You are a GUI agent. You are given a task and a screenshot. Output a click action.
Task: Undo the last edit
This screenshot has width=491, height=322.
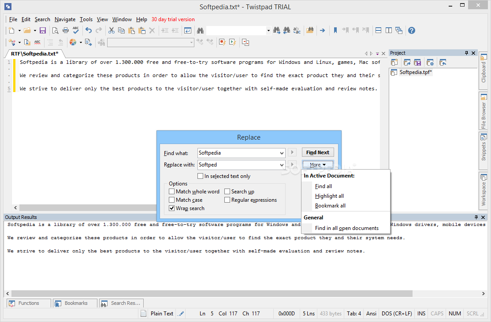tap(89, 30)
